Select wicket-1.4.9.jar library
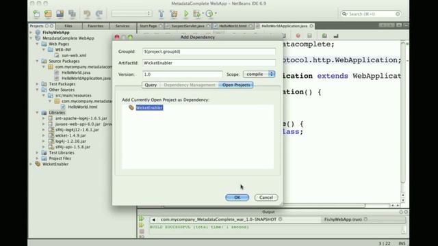438x246 pixels. tap(70, 135)
